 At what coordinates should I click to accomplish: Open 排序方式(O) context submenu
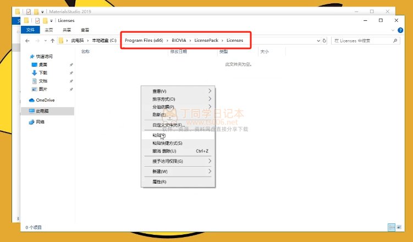(178, 99)
